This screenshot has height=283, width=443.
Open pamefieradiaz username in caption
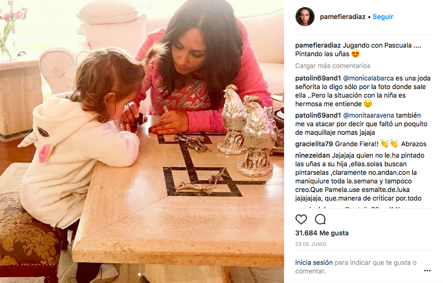318,45
